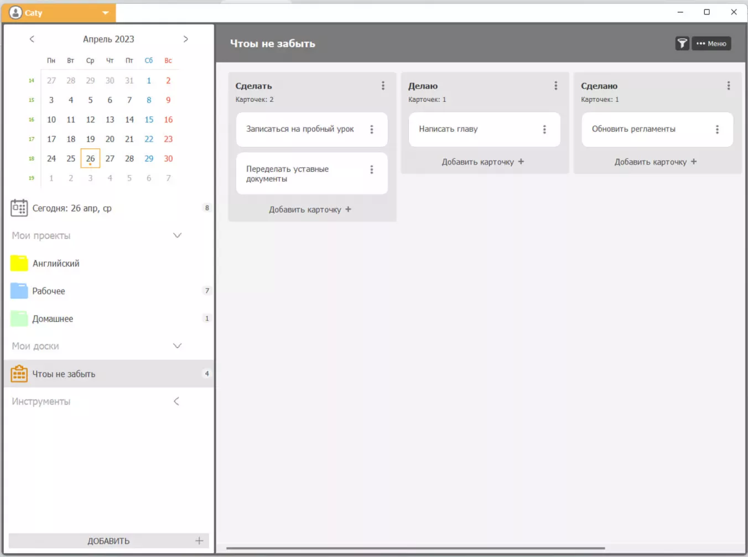The height and width of the screenshot is (557, 748).
Task: Open menu of card Переделать уставные документы
Action: 372,170
